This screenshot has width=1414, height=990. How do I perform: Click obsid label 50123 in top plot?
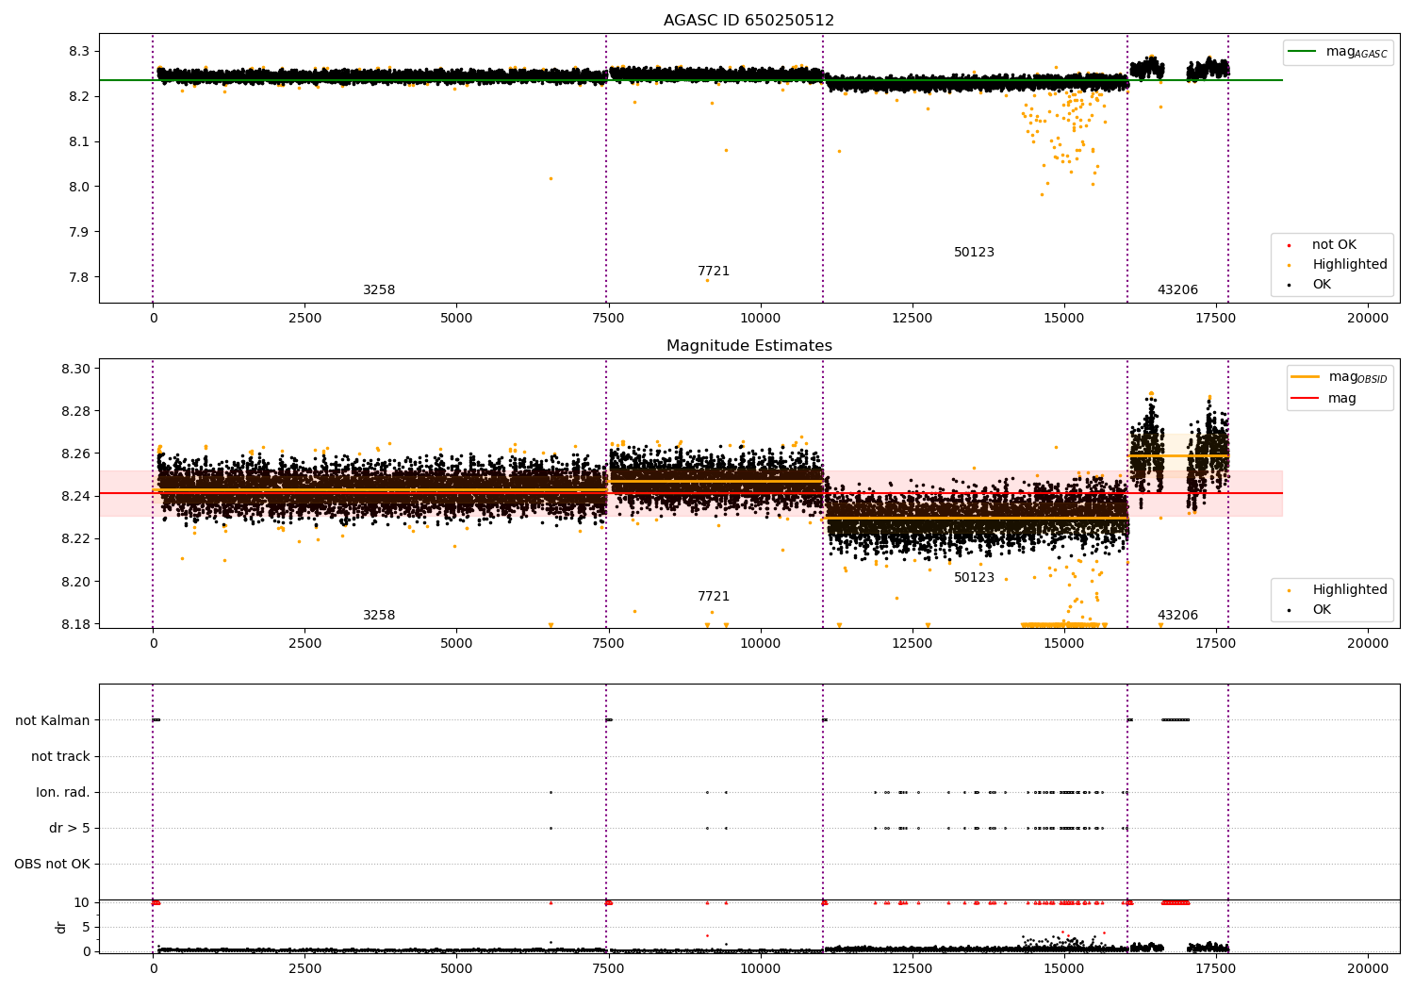tap(974, 253)
